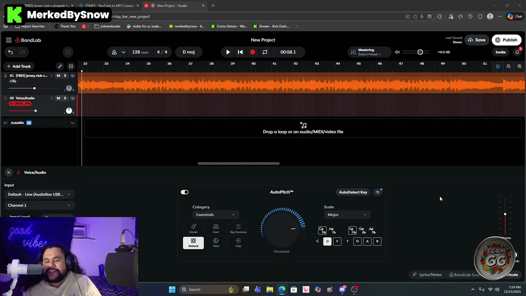The height and width of the screenshot is (296, 526).
Task: Open track 01 three-dot menu
Action: pos(51,76)
